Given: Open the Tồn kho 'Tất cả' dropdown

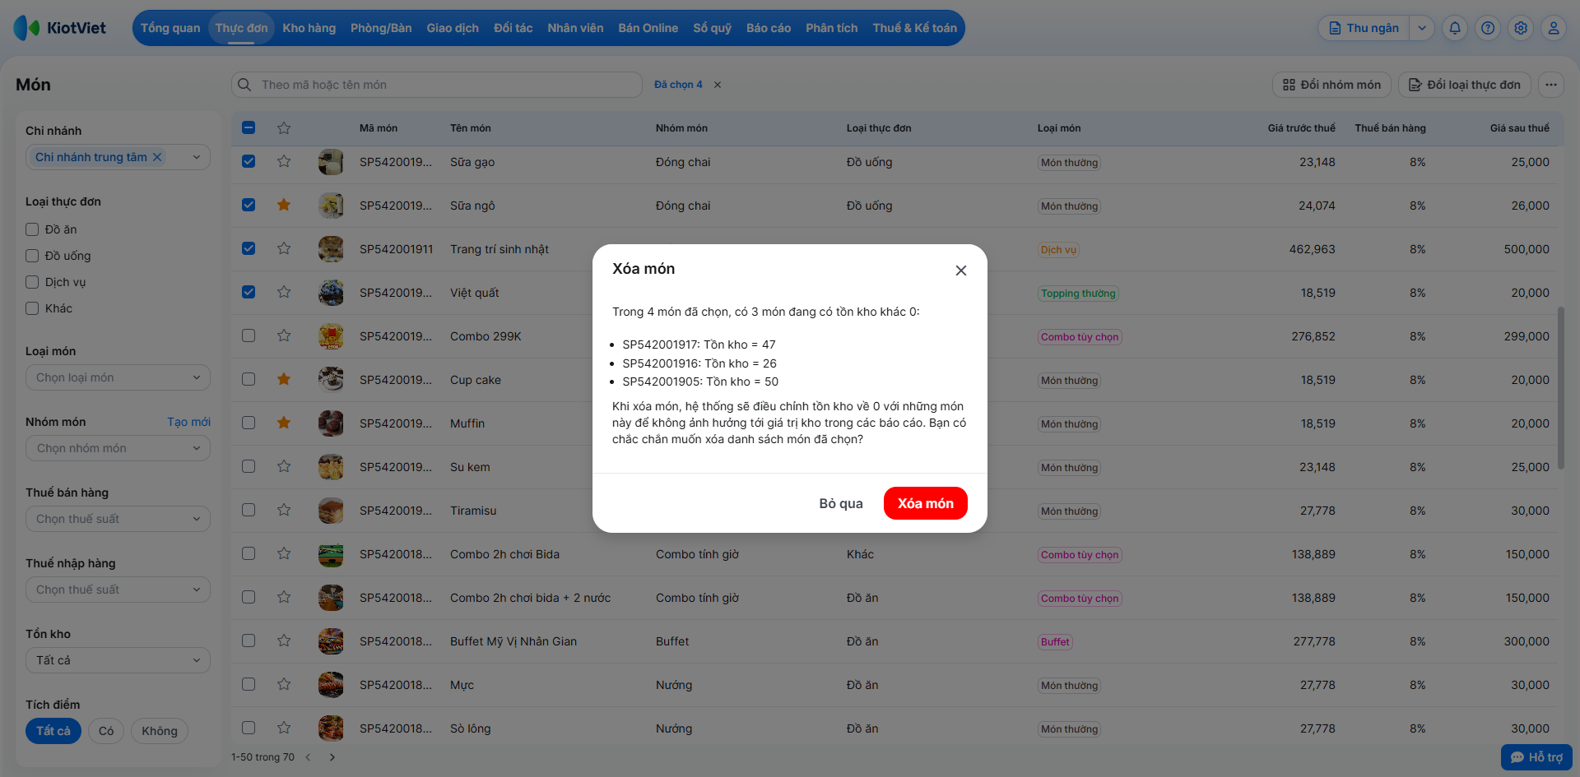Looking at the screenshot, I should pyautogui.click(x=118, y=660).
